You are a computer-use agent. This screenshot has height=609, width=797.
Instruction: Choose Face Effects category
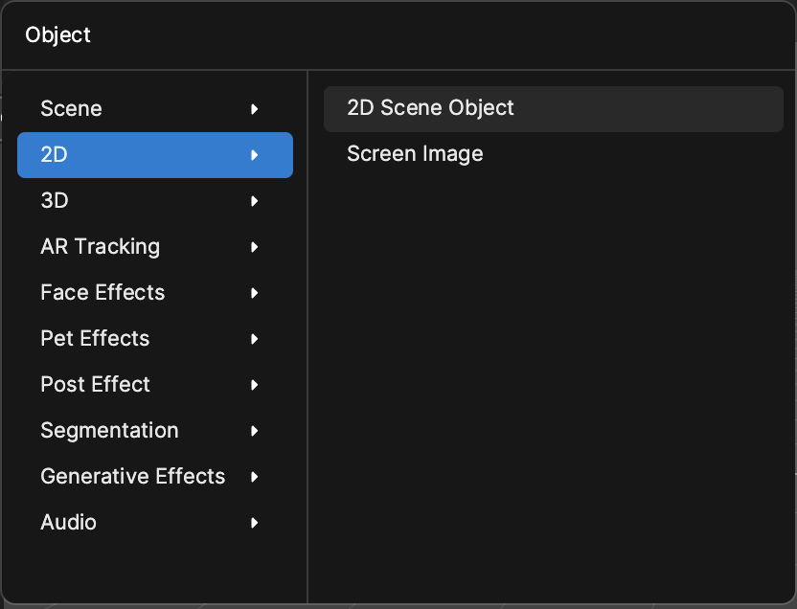[155, 293]
